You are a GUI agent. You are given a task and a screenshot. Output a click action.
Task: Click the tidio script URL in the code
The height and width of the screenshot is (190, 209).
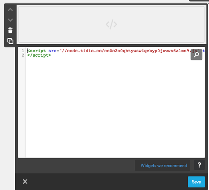129,51
